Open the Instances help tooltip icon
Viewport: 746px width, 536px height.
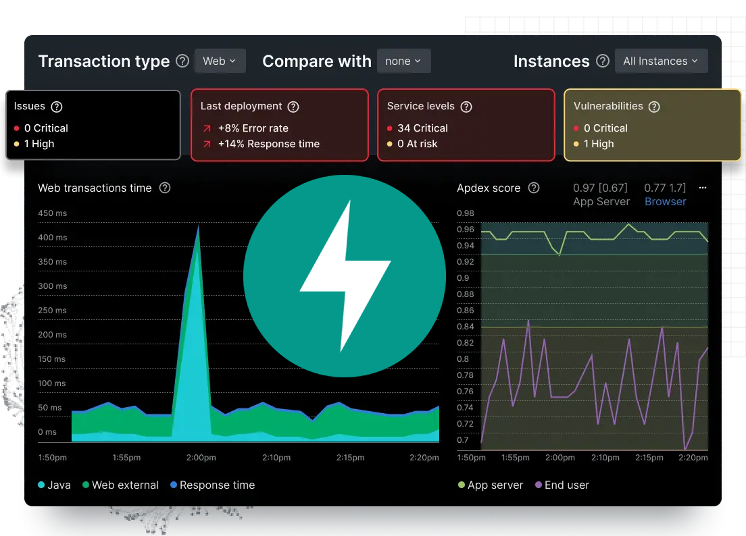coord(603,61)
